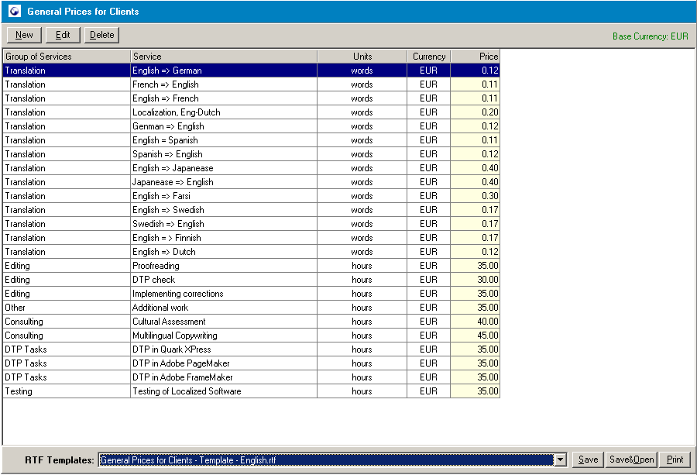Click the Edit button
The image size is (697, 475).
(x=62, y=34)
